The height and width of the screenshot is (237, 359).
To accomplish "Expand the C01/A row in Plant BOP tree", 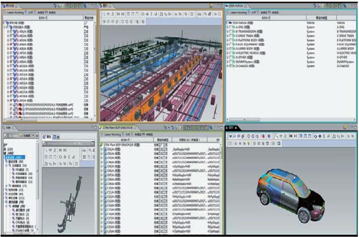I will [102, 149].
